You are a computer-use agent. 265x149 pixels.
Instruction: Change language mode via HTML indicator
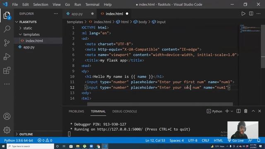coord(218,140)
